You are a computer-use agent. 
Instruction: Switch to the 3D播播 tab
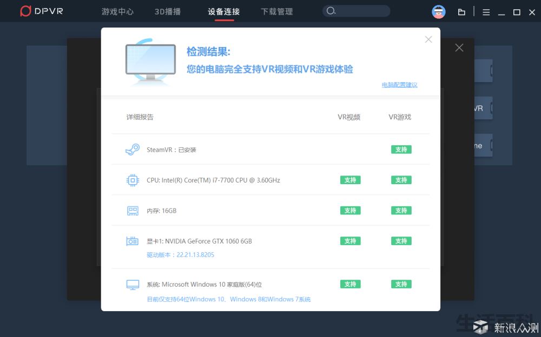pyautogui.click(x=168, y=12)
